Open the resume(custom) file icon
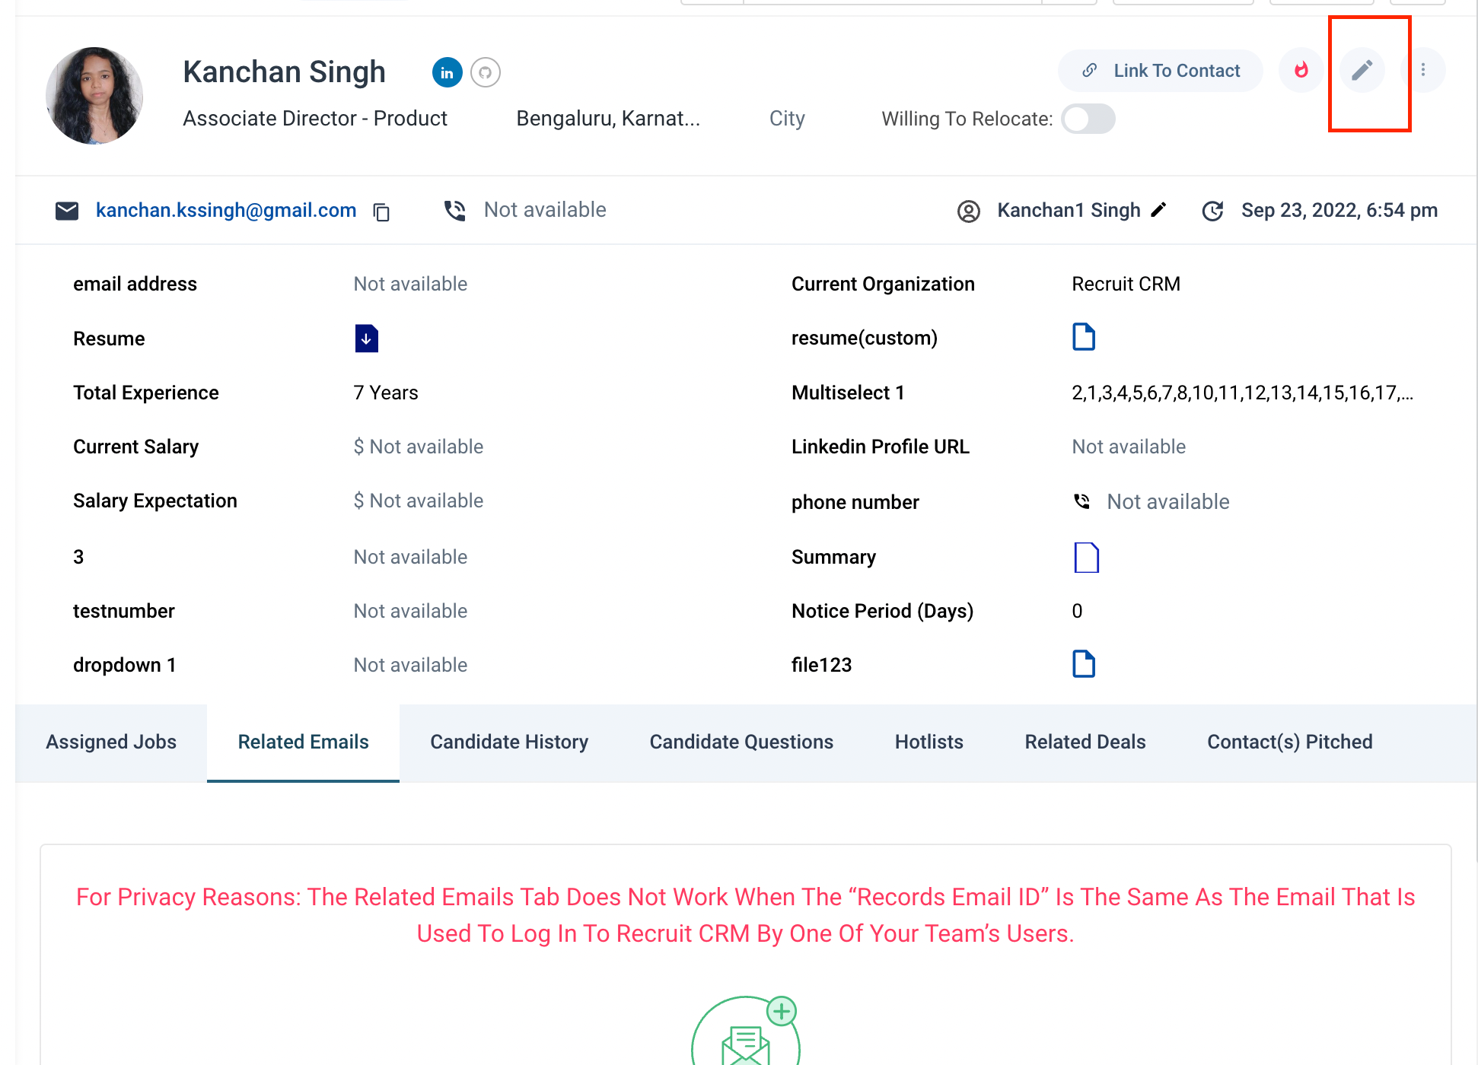 coord(1084,337)
